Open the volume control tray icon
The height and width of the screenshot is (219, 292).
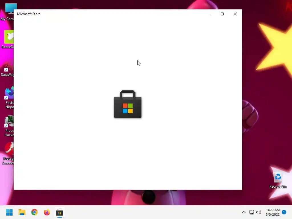coord(259,212)
